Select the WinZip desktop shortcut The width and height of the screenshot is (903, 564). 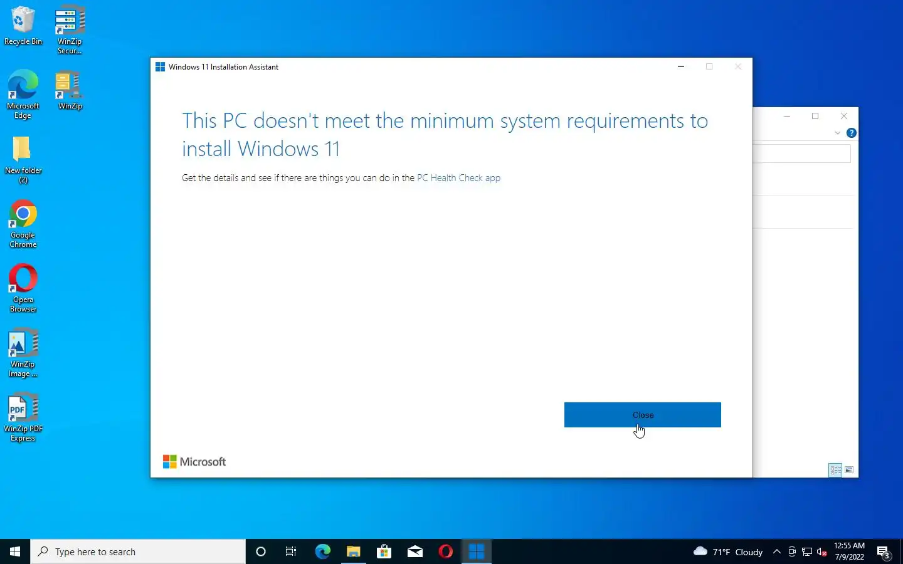tap(70, 90)
